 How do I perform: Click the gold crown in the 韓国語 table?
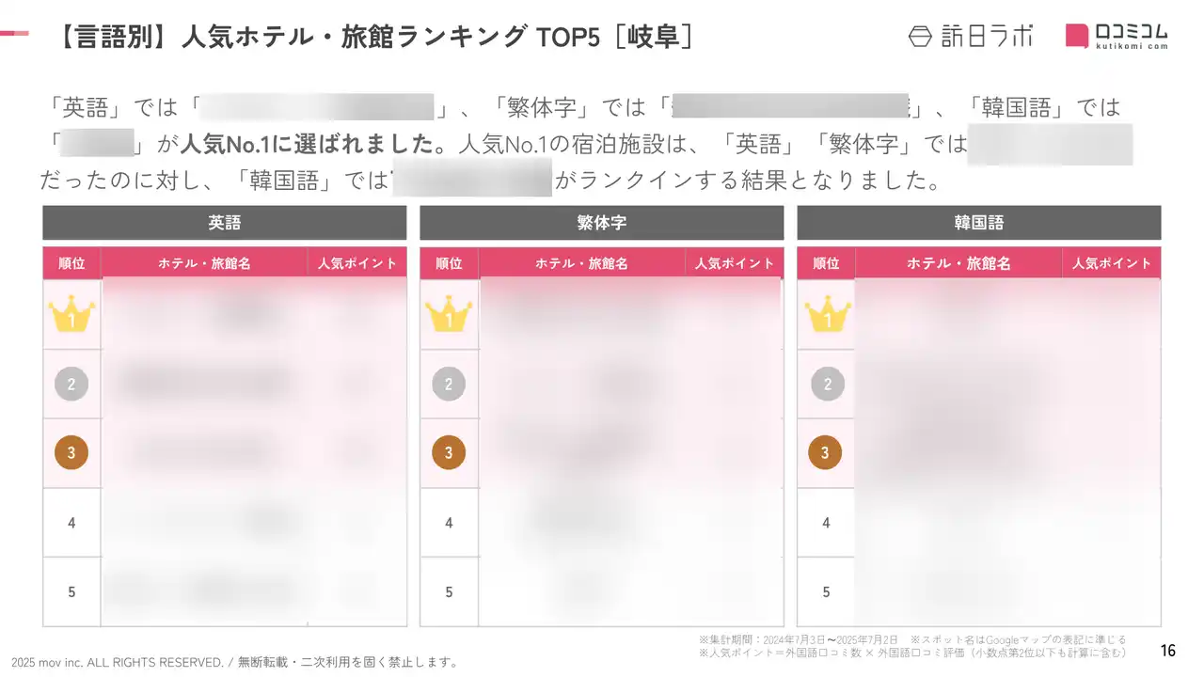coord(826,314)
